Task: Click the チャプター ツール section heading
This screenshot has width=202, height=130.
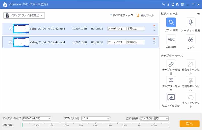Action: pos(172,56)
